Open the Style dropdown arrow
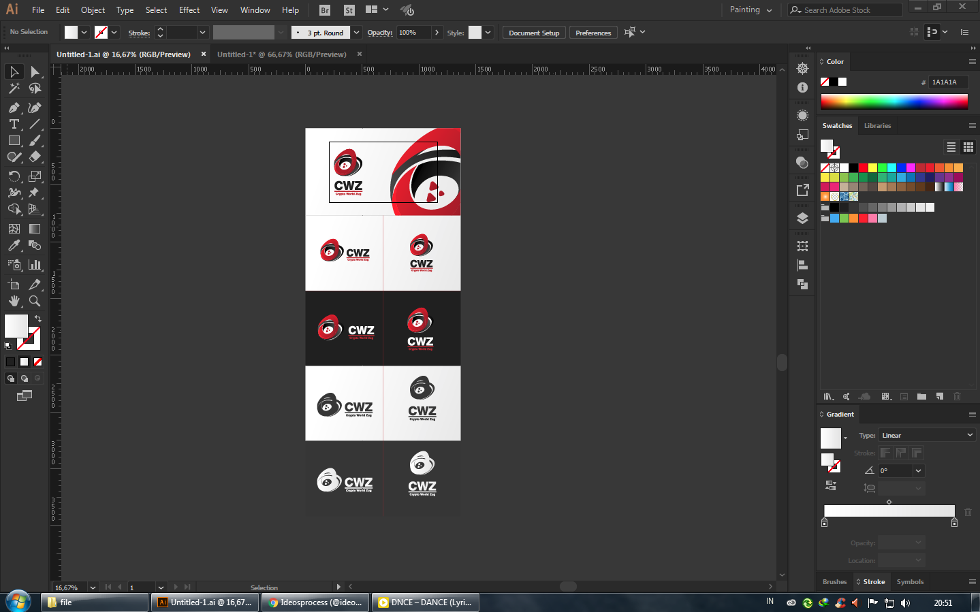Screen dimensions: 980x612 click(488, 33)
